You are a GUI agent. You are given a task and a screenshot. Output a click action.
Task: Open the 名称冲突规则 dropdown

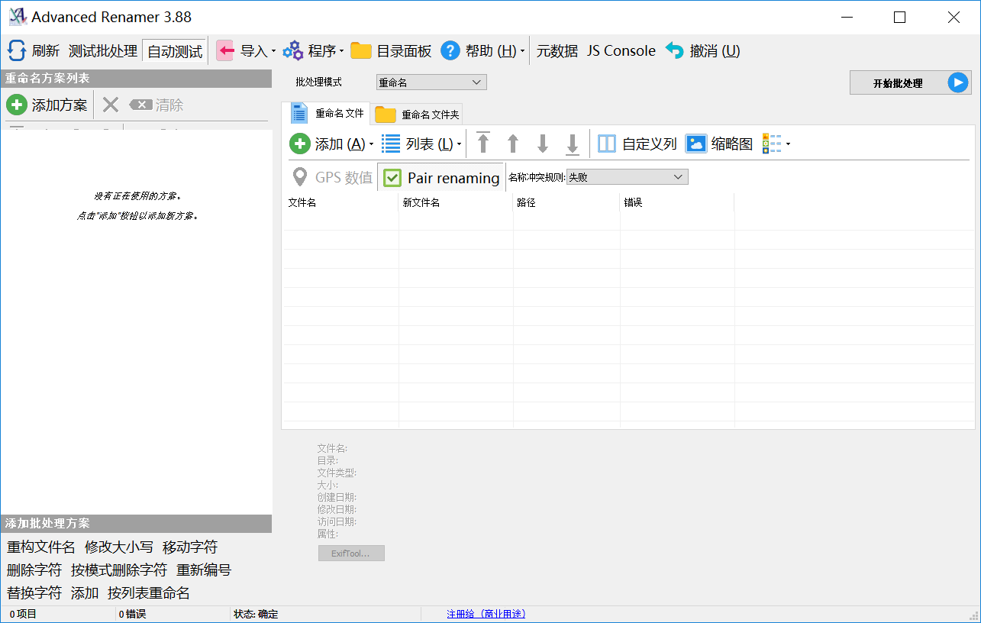coord(627,177)
